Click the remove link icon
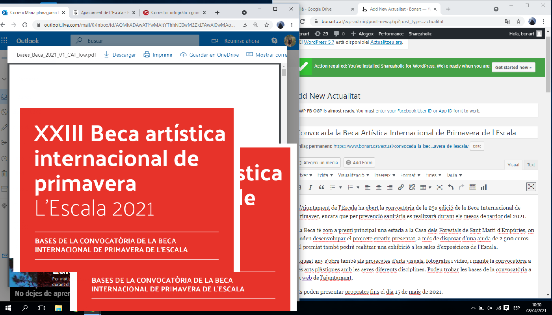 (x=411, y=187)
